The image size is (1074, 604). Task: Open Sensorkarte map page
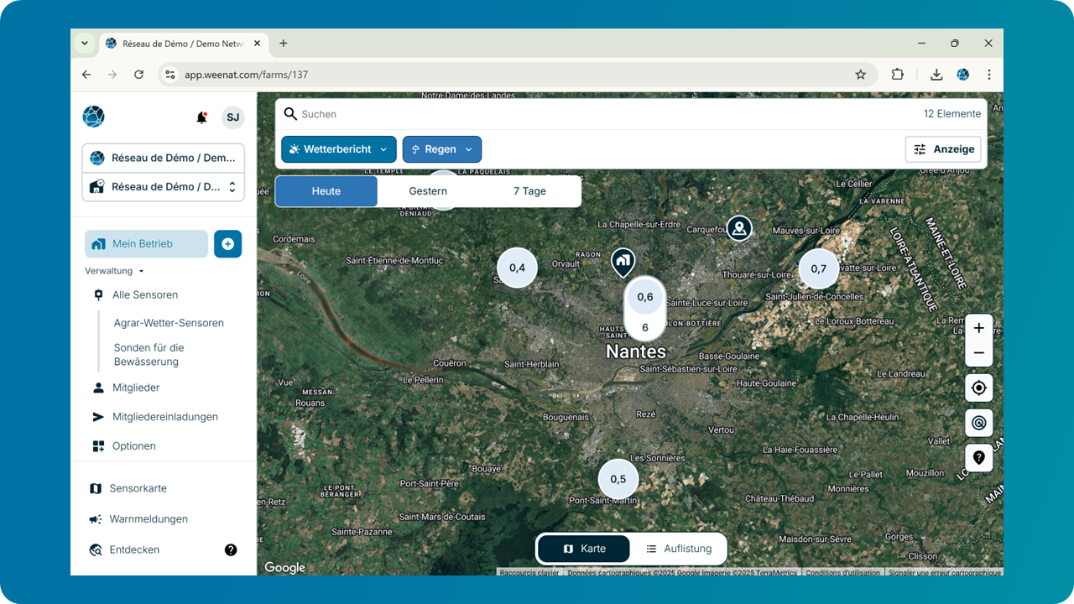click(138, 488)
